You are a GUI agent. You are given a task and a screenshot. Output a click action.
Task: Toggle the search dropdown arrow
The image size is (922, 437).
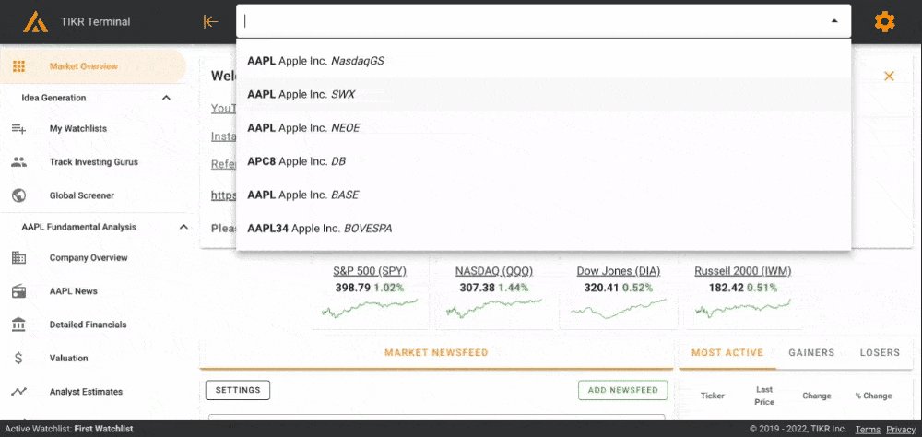834,21
